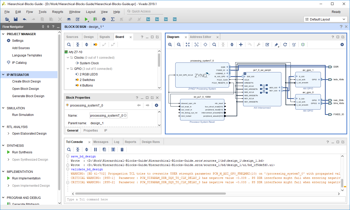Click the block Name field processing_system7_0
Image resolution: width=350 pixels, height=210 pixels.
(x=108, y=116)
